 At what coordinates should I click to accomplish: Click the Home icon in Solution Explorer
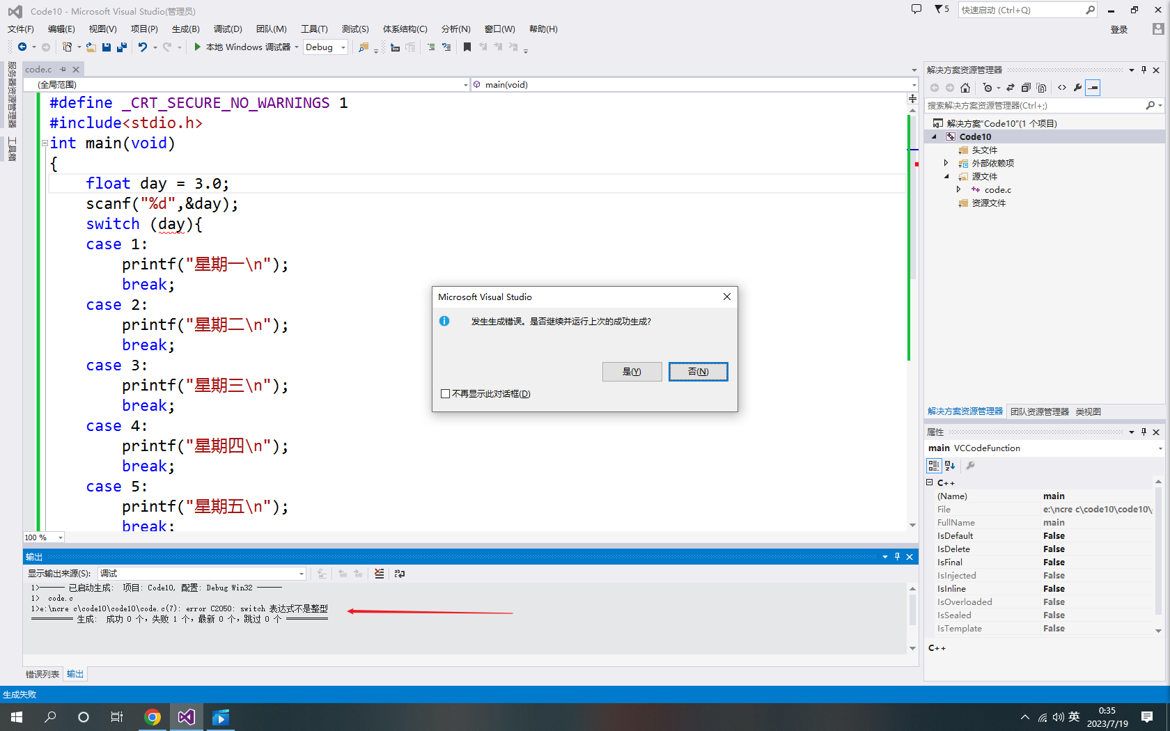[x=965, y=88]
